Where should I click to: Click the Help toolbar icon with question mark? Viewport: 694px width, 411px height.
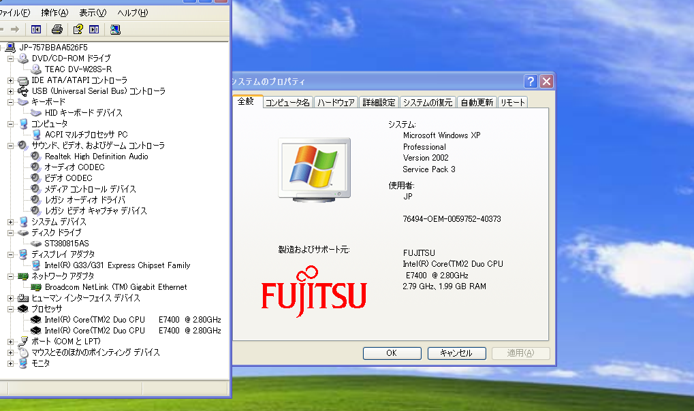click(x=78, y=29)
